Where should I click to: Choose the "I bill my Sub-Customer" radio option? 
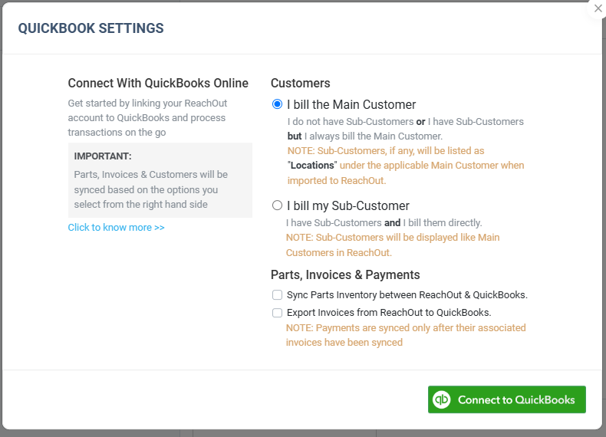click(277, 205)
